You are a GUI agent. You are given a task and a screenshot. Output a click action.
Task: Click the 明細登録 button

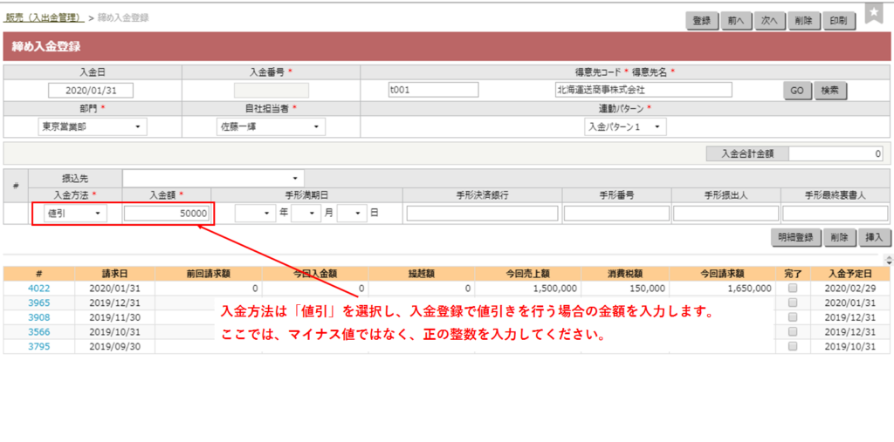click(797, 236)
